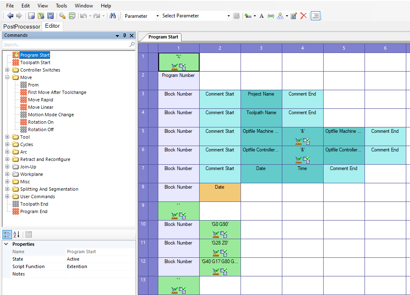The image size is (410, 295).
Task: Open the insert block dropdown arrow
Action: tap(255, 16)
